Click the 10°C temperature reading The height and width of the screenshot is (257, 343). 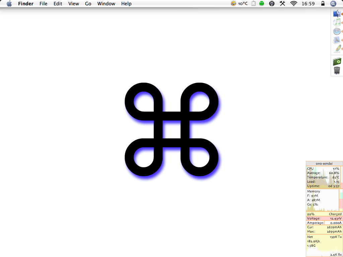click(x=243, y=4)
